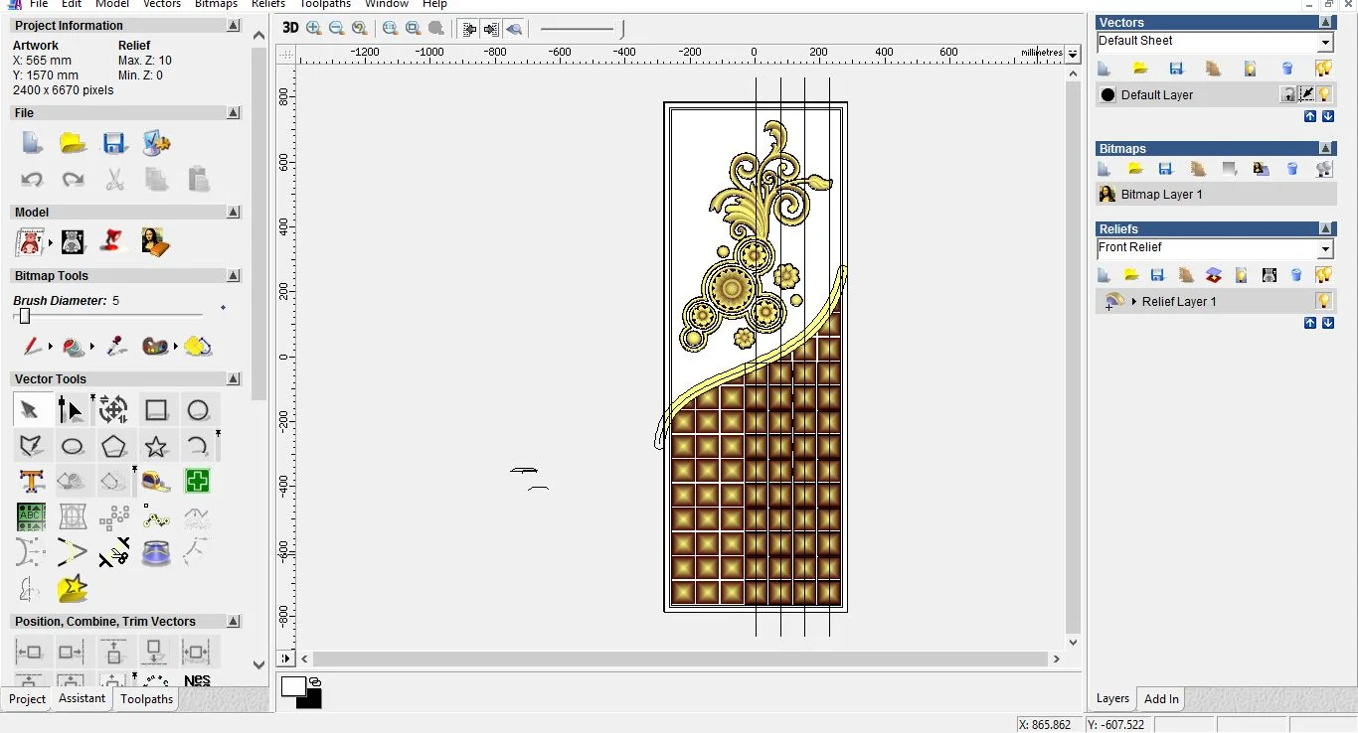
Task: Click the Create Ellipse vector tool
Action: pyautogui.click(x=72, y=446)
